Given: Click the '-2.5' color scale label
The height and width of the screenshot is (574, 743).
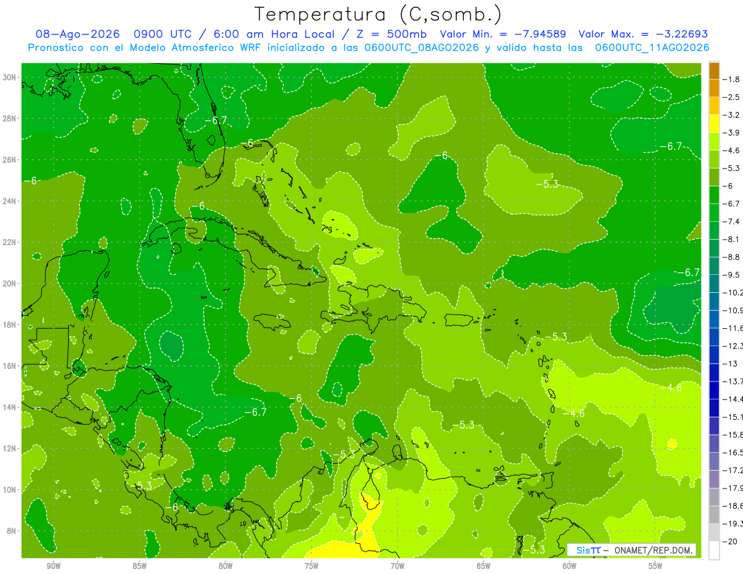Looking at the screenshot, I should 732,97.
